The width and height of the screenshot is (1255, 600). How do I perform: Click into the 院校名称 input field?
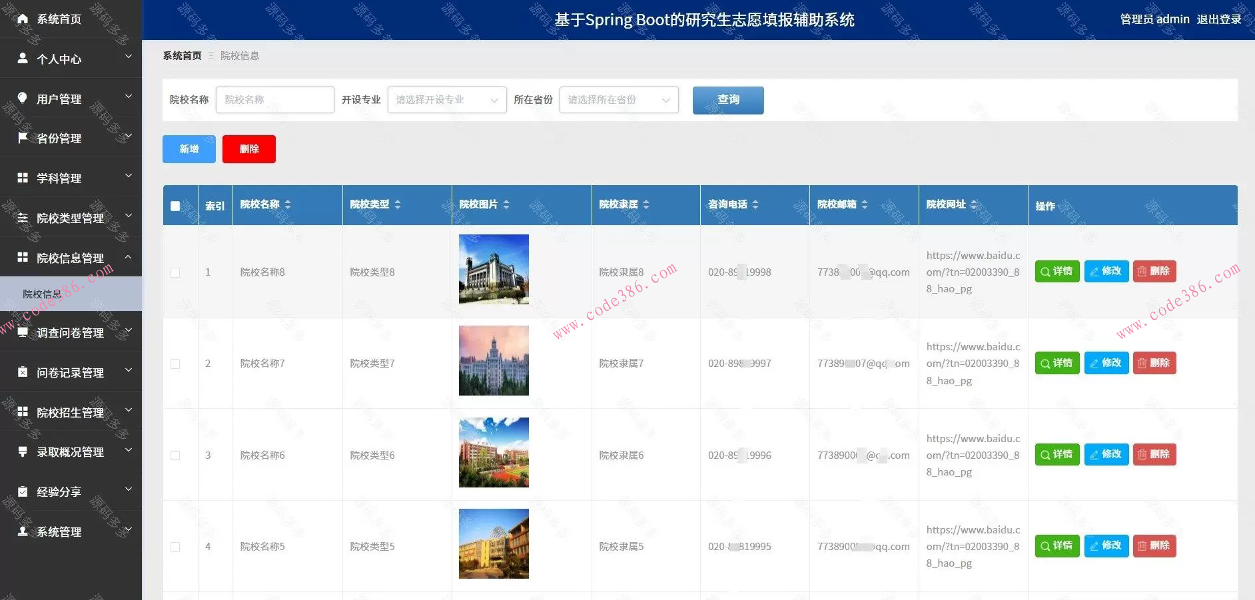click(274, 99)
